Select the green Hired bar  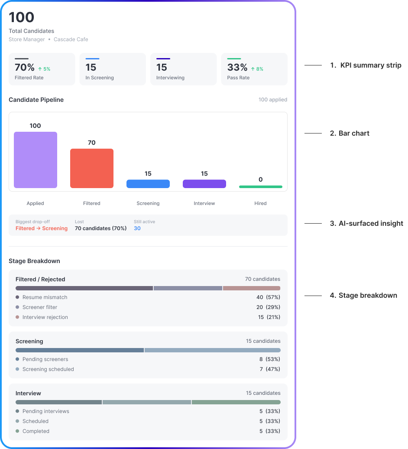tap(260, 186)
